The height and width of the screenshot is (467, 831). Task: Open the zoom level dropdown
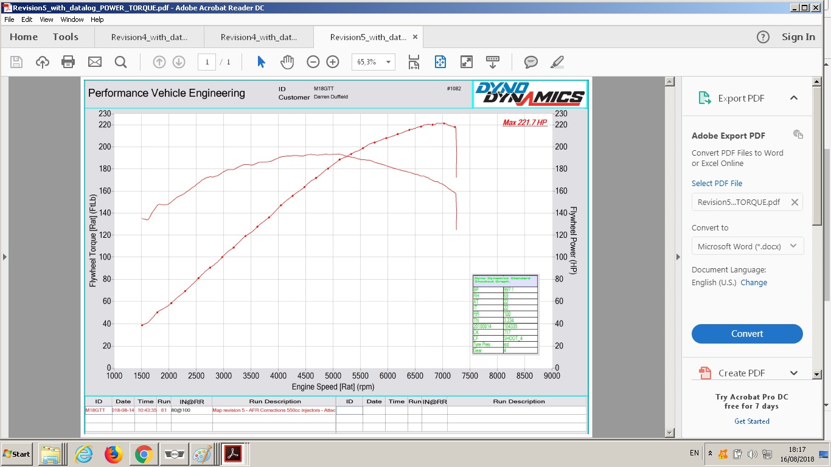(x=388, y=62)
